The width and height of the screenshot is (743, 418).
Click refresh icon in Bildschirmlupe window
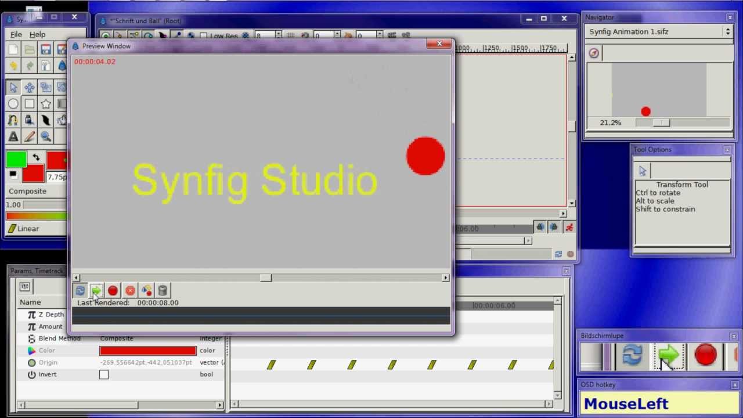click(x=632, y=355)
